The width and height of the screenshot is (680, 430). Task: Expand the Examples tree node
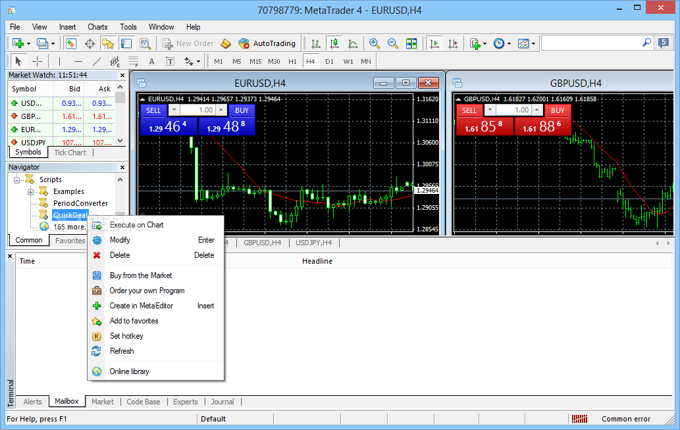click(31, 192)
